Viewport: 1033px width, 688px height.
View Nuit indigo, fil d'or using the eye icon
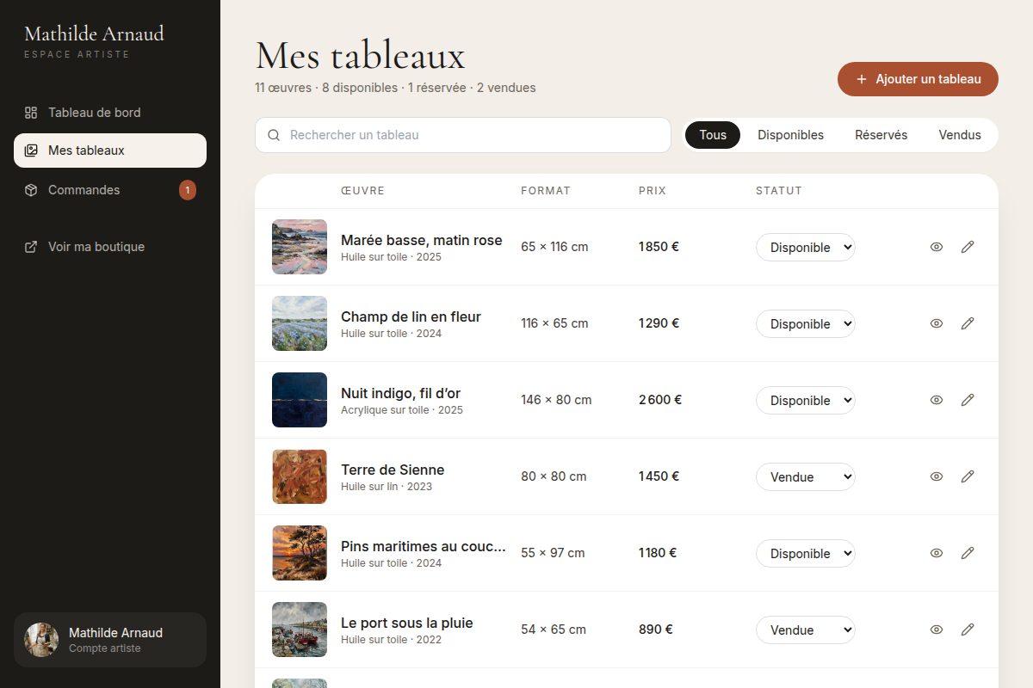coord(937,400)
